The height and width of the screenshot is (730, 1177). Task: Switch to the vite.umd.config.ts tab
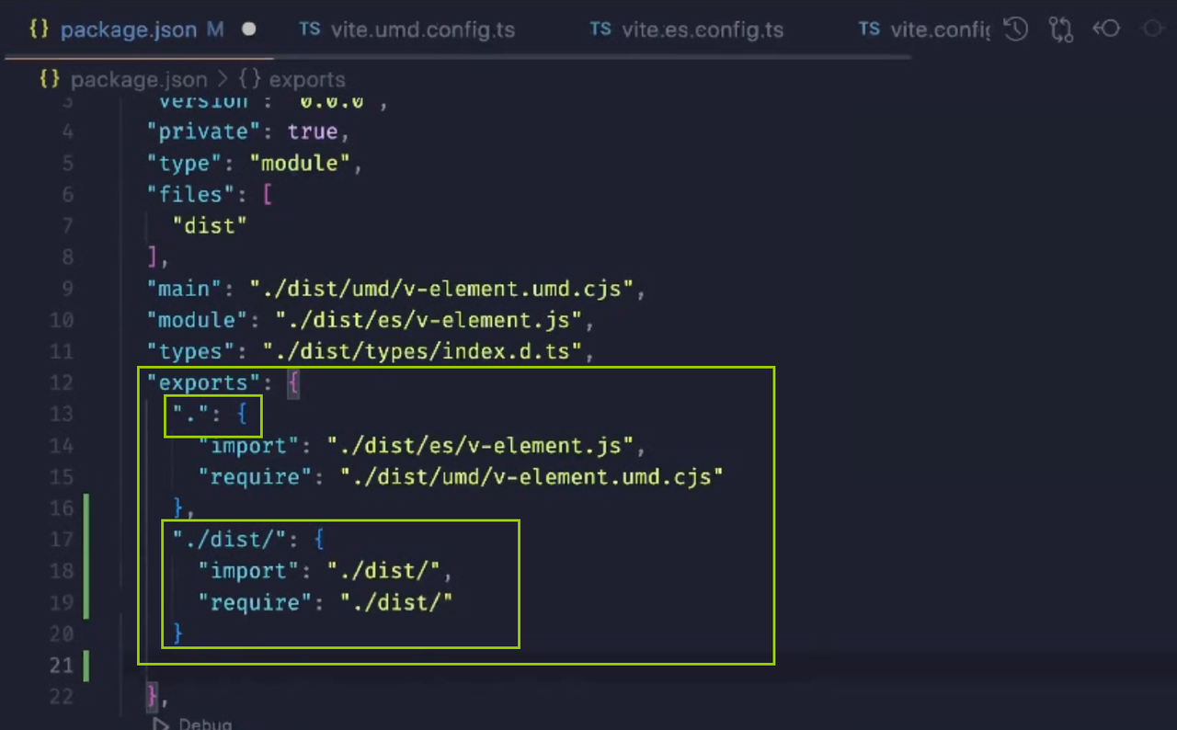423,29
